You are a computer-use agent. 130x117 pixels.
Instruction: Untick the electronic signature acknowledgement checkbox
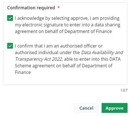[x=10, y=18]
